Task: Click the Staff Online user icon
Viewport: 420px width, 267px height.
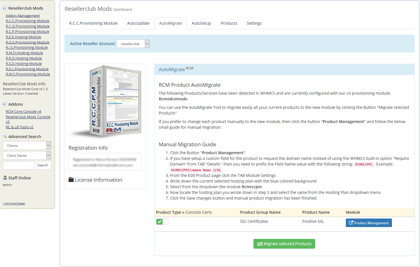Action: click(x=5, y=178)
